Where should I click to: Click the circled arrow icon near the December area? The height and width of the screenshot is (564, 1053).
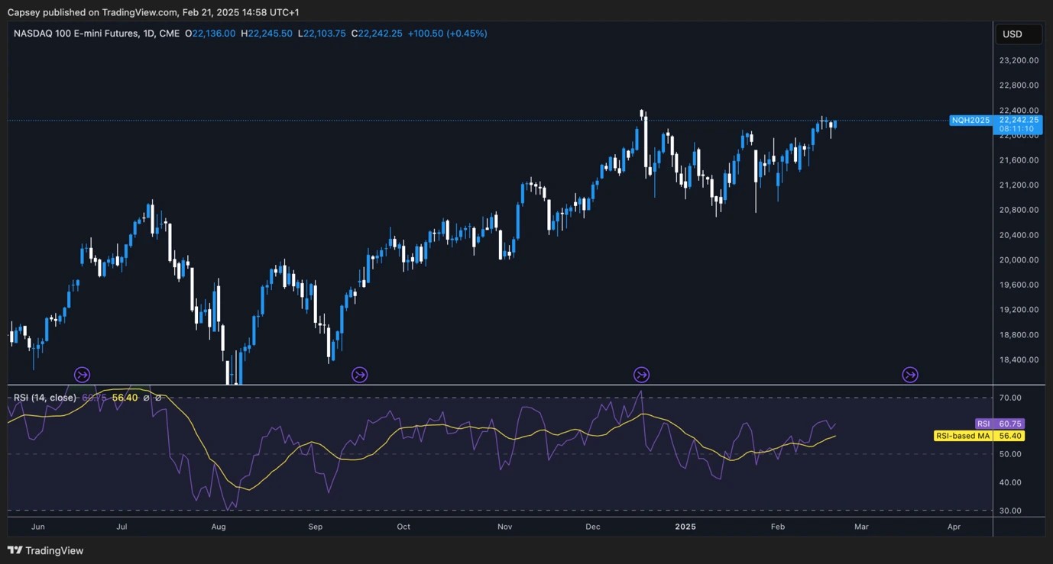click(x=641, y=375)
